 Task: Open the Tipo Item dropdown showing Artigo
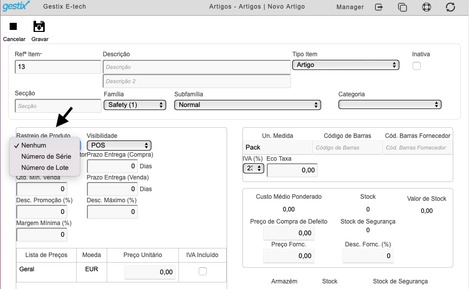[x=346, y=65]
